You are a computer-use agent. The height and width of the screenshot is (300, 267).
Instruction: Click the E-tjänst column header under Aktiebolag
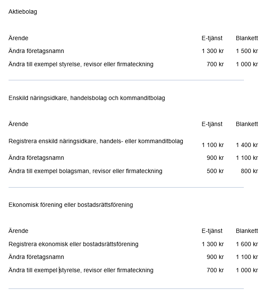(x=212, y=38)
